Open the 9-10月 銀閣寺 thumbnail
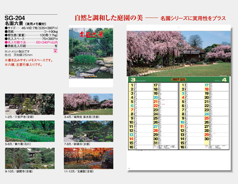Image resolution: width=238 pixels, height=184 pixels. [x=30, y=158]
